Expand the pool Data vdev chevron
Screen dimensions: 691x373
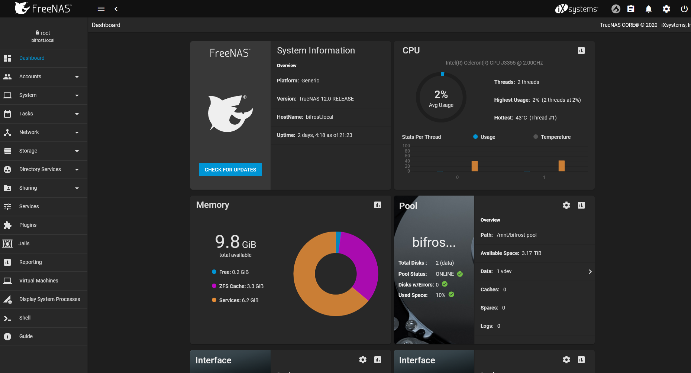pyautogui.click(x=590, y=272)
